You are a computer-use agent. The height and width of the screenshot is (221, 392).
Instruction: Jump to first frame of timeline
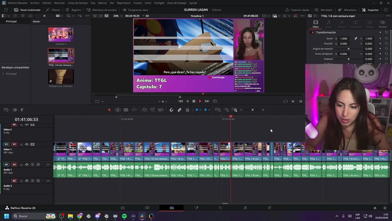[181, 101]
